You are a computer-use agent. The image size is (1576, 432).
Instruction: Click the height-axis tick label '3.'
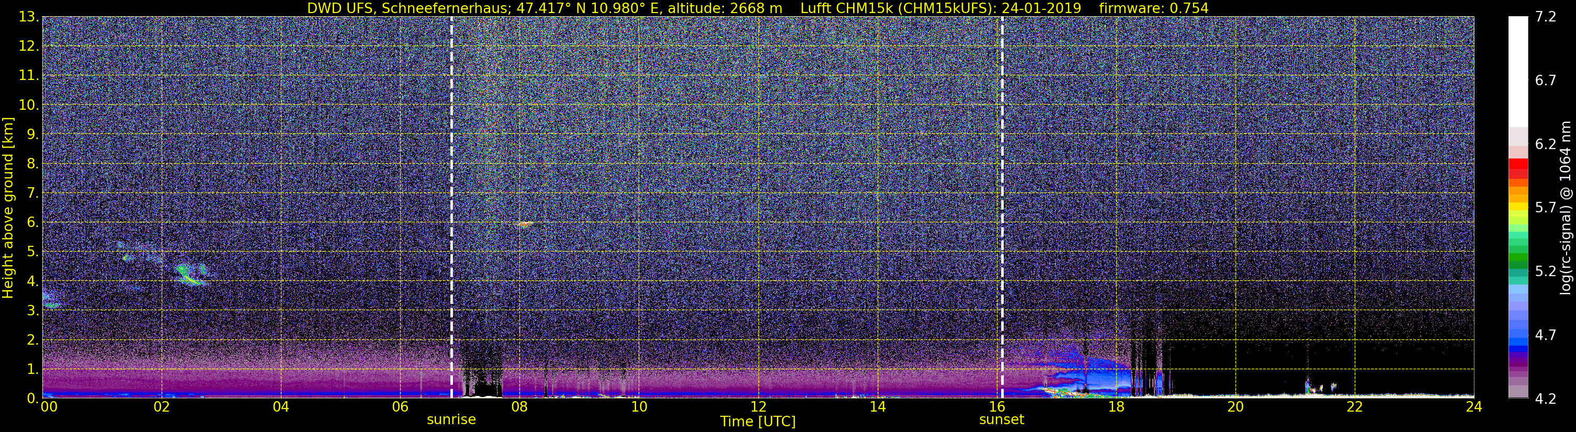click(x=33, y=311)
